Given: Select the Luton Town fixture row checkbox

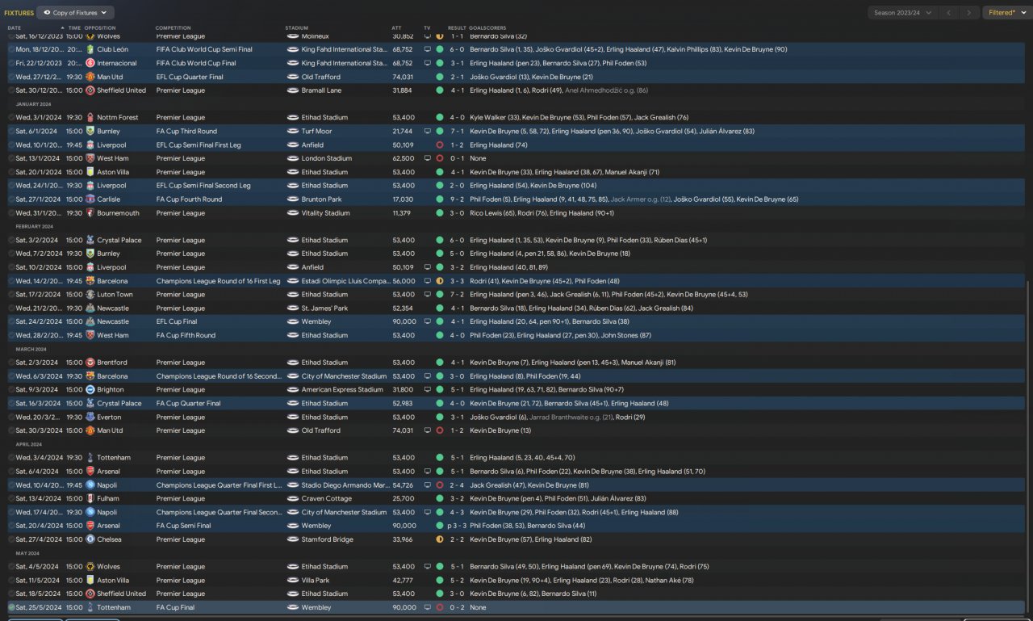Looking at the screenshot, I should [x=11, y=295].
